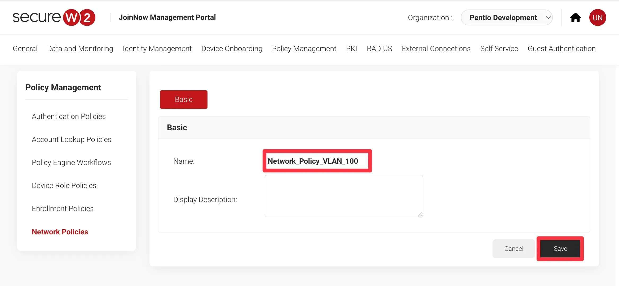Open the PKI menu
Image resolution: width=619 pixels, height=286 pixels.
351,49
